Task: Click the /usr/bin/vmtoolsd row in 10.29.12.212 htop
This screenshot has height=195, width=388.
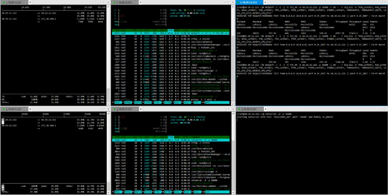Action: click(x=171, y=42)
